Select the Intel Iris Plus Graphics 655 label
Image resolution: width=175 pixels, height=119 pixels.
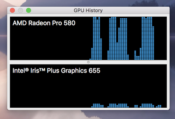pos(56,71)
